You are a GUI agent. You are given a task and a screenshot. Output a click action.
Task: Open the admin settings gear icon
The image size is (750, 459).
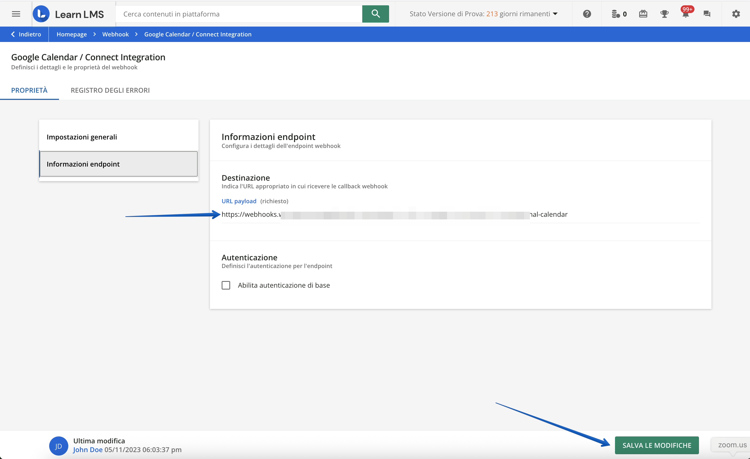click(x=736, y=14)
